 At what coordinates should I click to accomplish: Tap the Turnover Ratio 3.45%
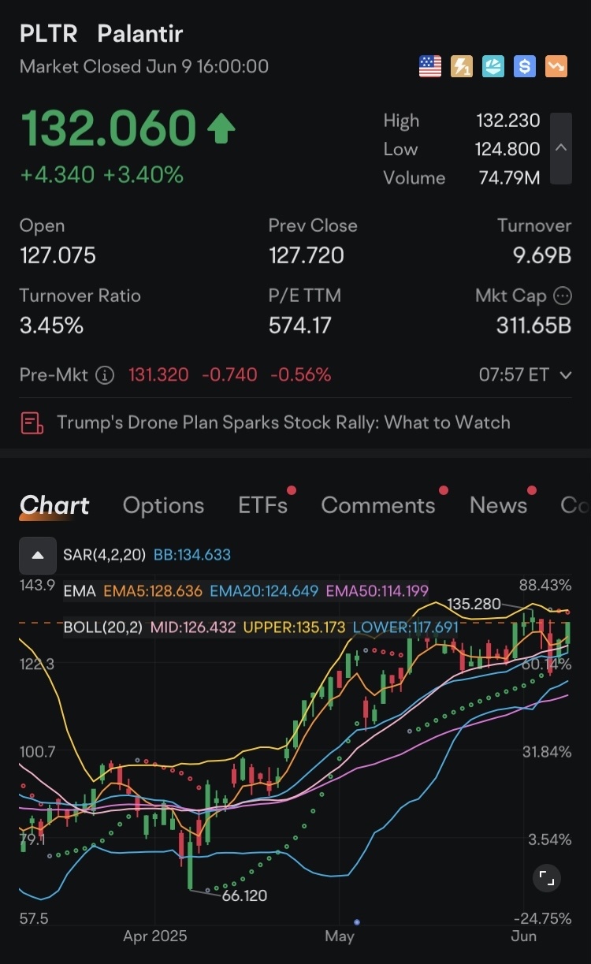point(51,326)
